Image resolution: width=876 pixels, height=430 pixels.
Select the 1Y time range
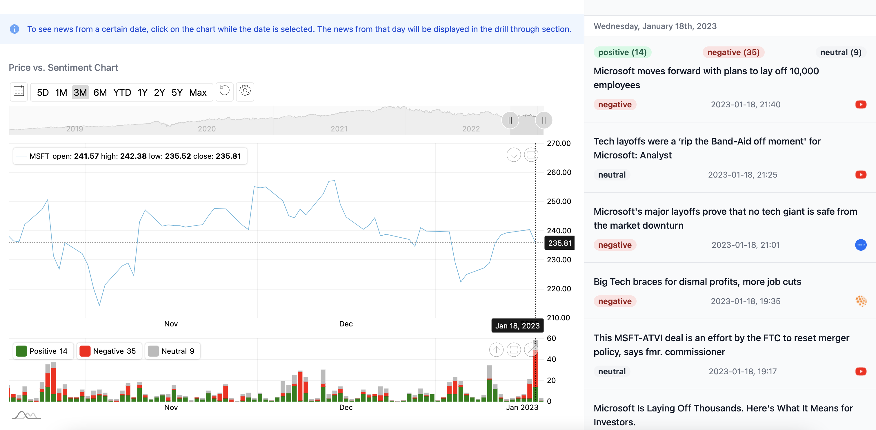click(143, 93)
